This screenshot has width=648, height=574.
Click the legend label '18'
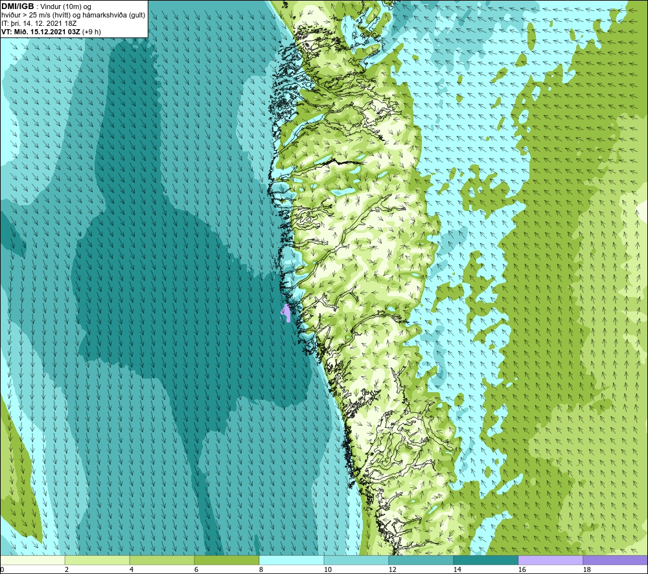point(586,569)
